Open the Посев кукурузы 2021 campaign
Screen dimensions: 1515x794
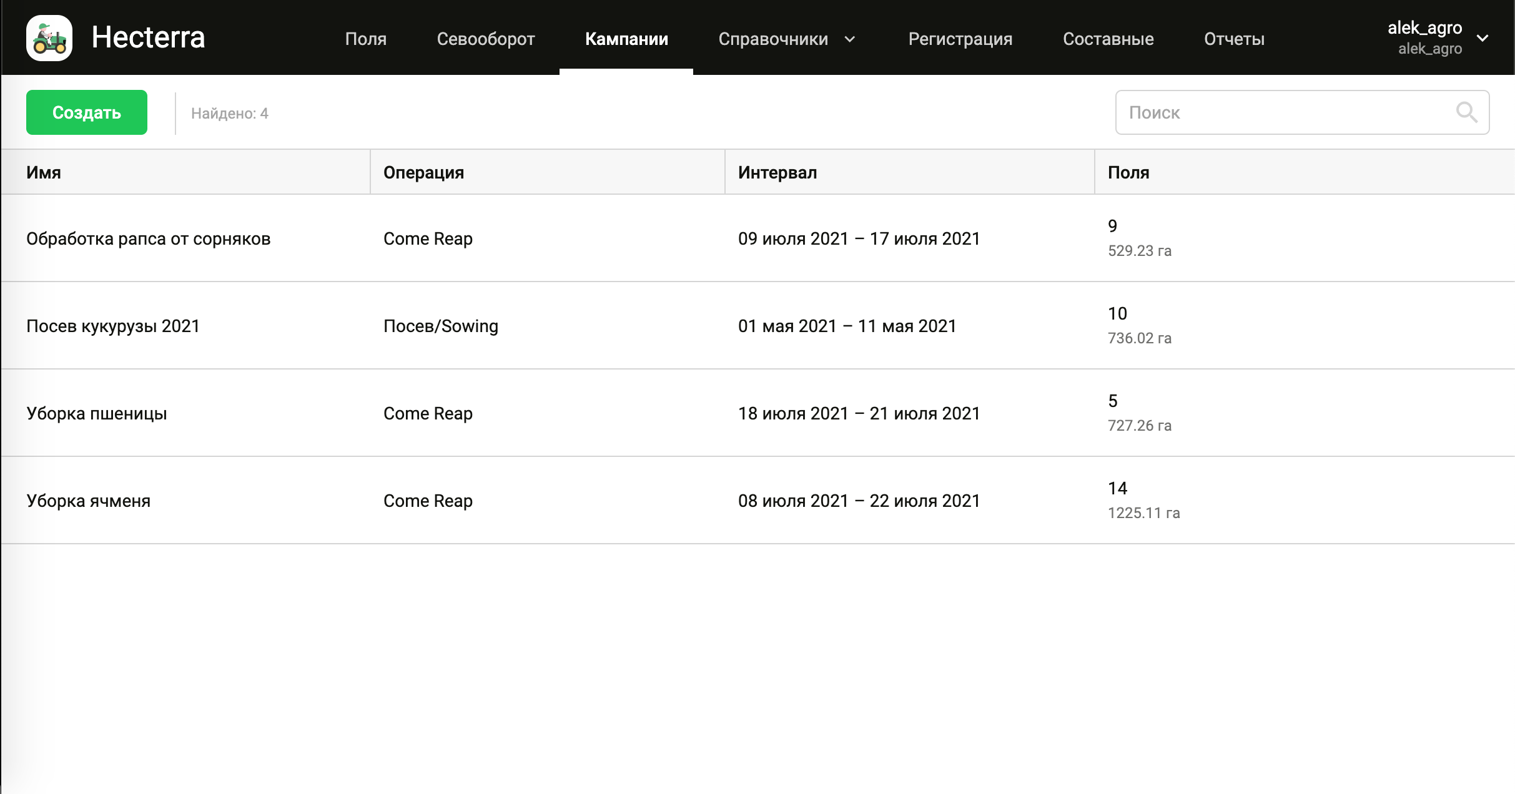pos(113,326)
